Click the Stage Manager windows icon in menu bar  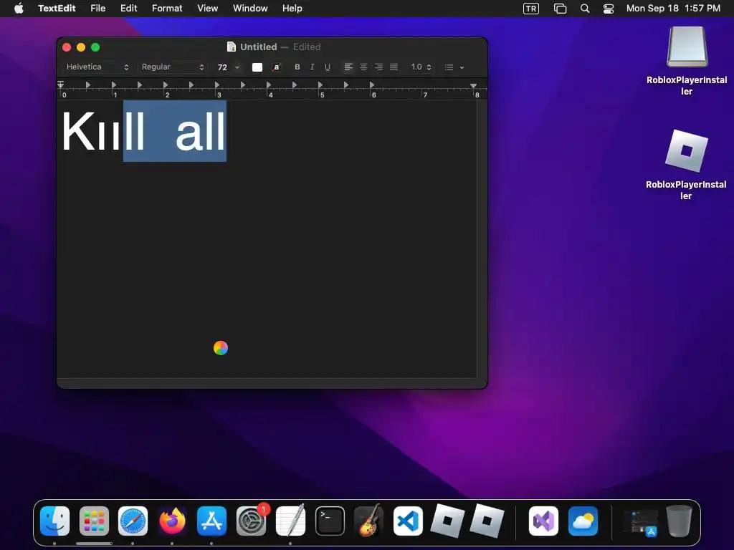[560, 9]
